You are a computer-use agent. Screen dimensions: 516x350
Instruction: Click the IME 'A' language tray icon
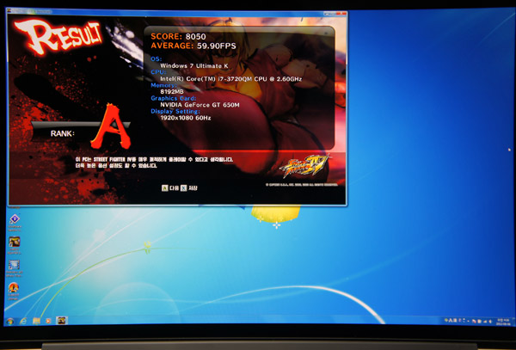(451, 321)
